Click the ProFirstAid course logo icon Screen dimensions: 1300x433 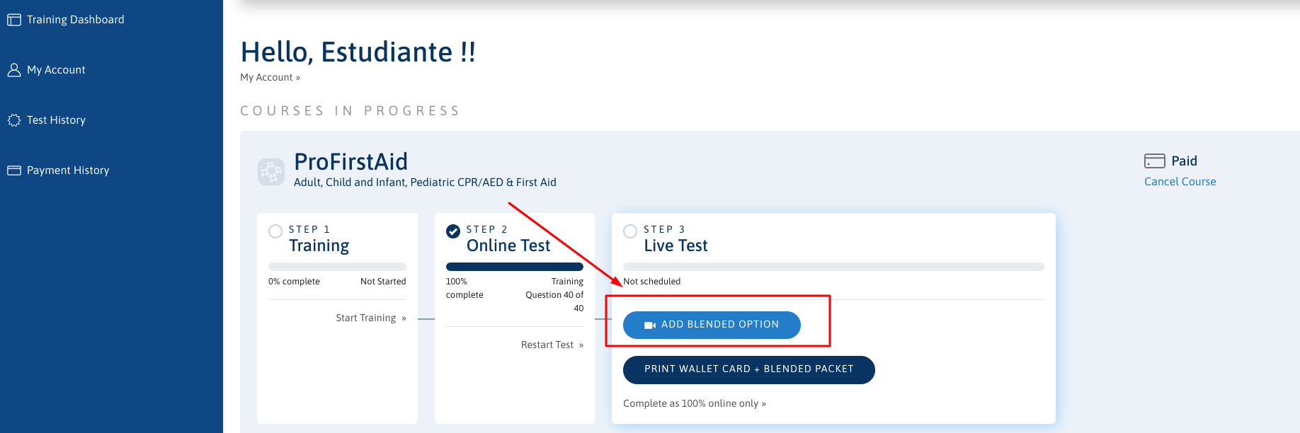pyautogui.click(x=271, y=172)
